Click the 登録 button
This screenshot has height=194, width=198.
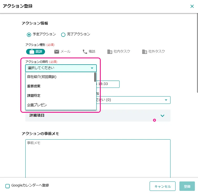(x=187, y=186)
